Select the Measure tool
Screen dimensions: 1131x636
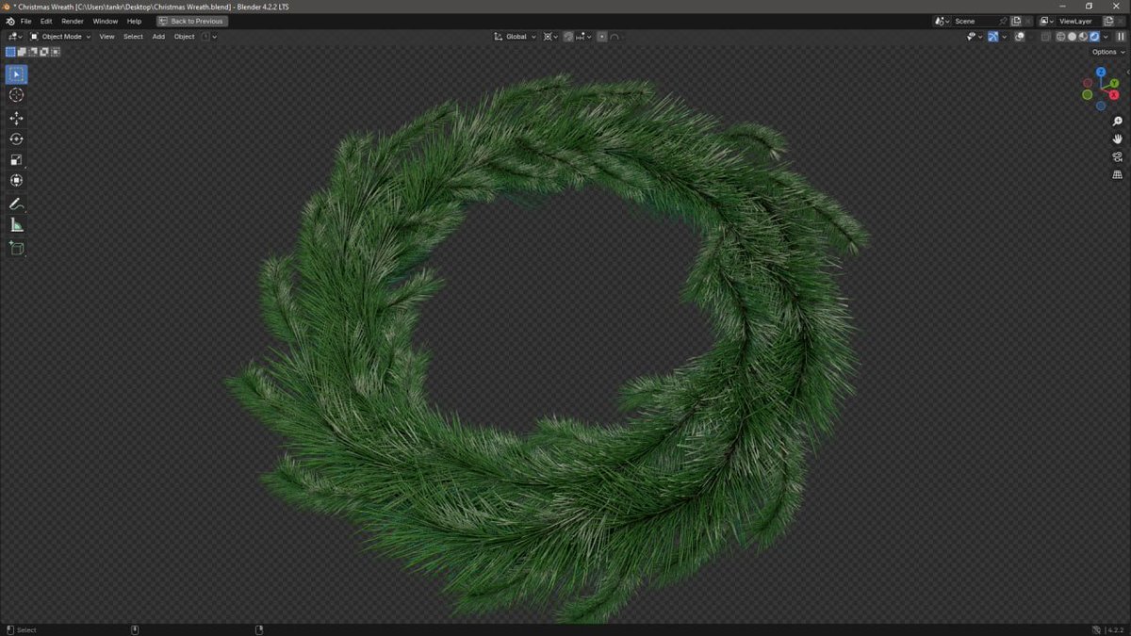tap(16, 224)
